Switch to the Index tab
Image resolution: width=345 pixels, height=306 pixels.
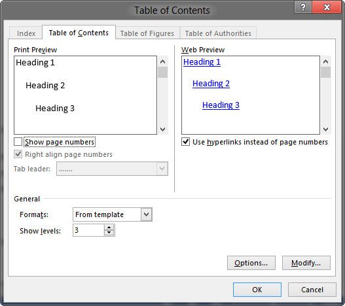coord(26,33)
